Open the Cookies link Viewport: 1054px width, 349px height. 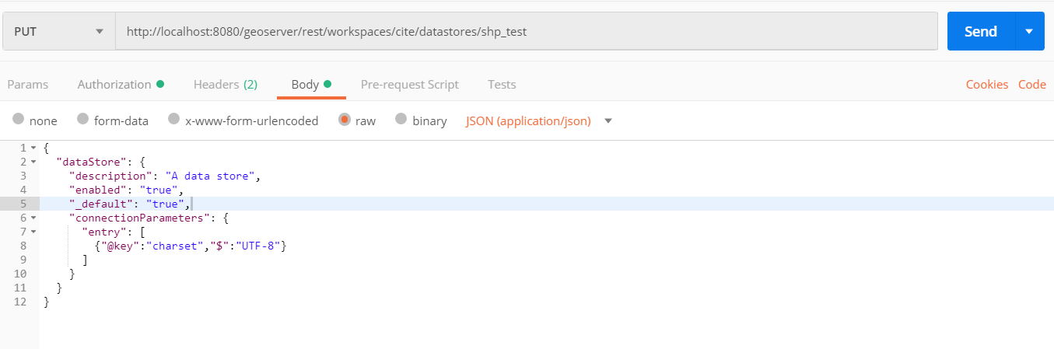pos(986,85)
